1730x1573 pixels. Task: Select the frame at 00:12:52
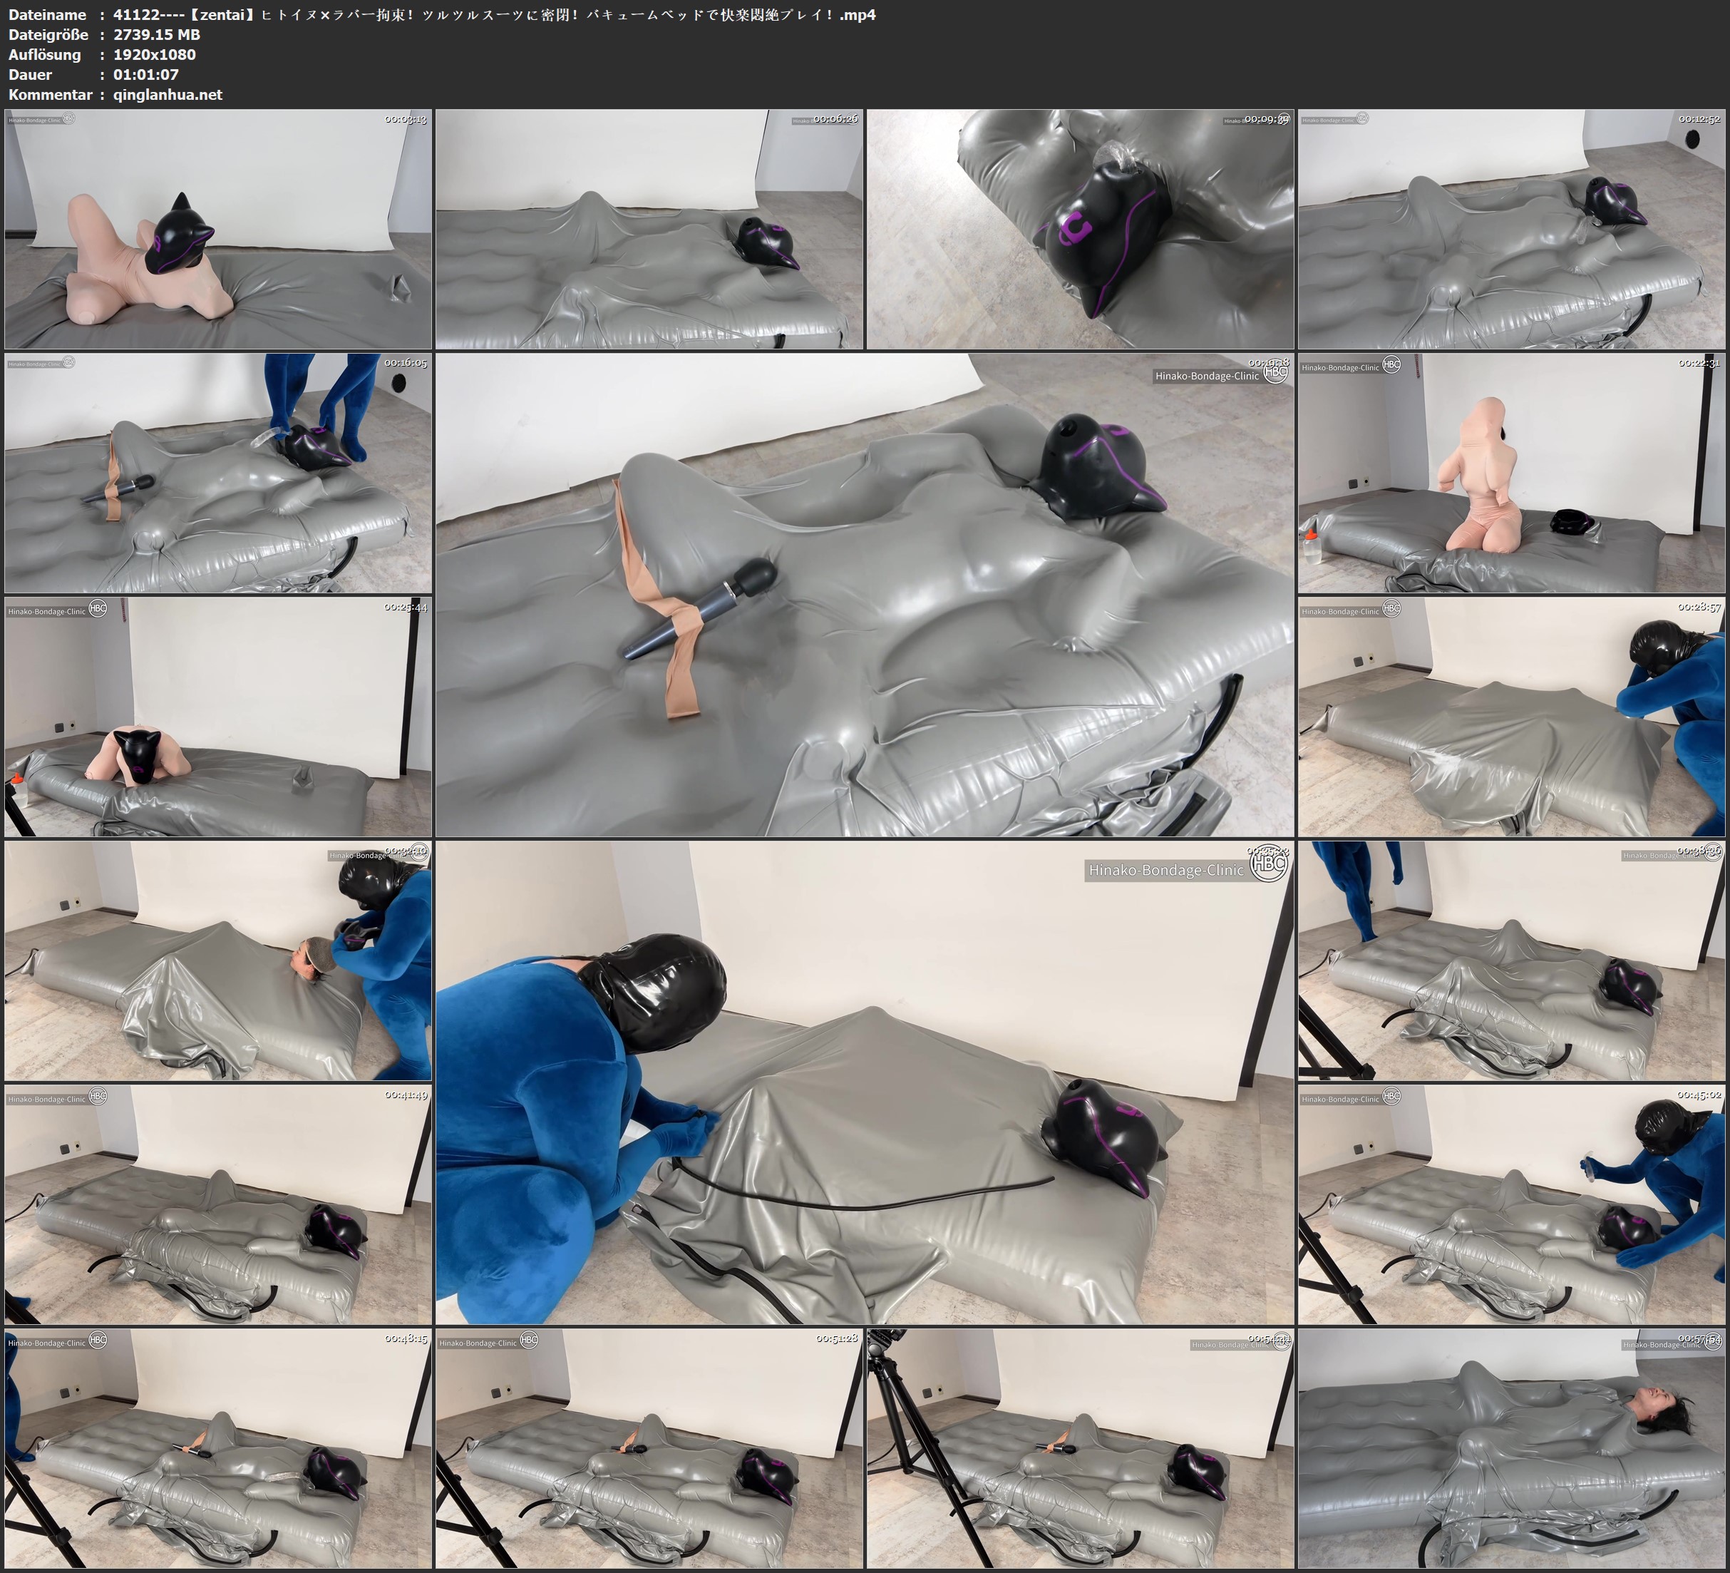click(1511, 230)
